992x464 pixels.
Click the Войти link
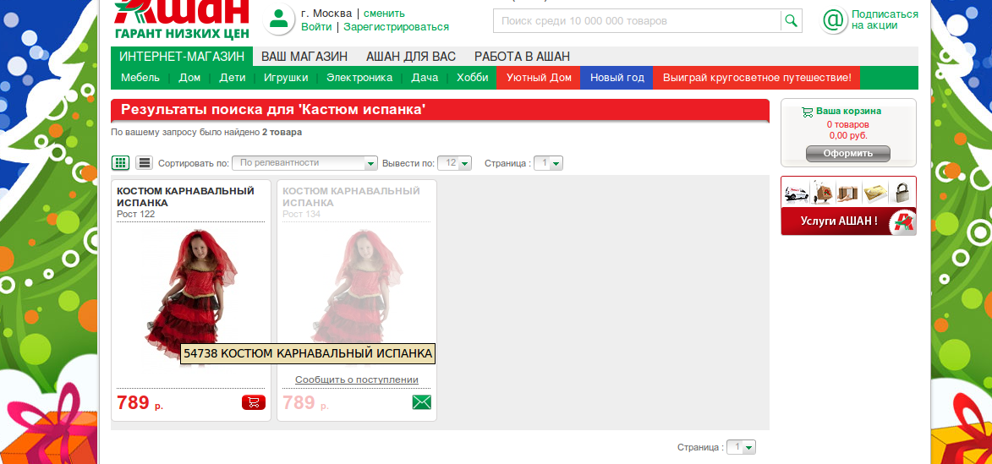pos(316,26)
